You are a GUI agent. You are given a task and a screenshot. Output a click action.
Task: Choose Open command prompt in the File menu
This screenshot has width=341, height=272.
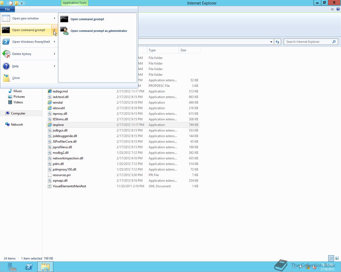26,30
